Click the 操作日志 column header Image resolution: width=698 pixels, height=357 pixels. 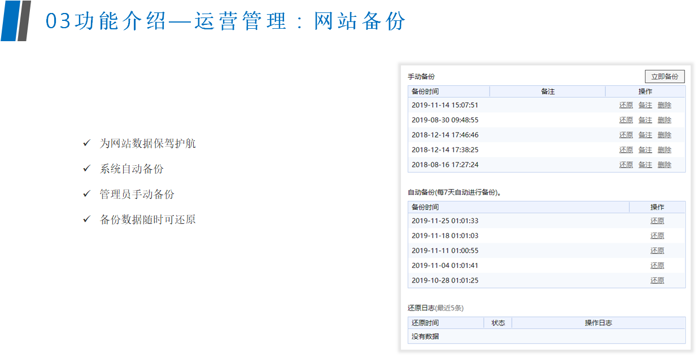pos(598,323)
